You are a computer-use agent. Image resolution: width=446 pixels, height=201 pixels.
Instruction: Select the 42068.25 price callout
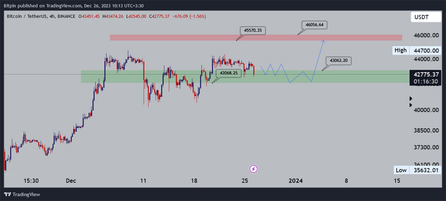tap(229, 73)
